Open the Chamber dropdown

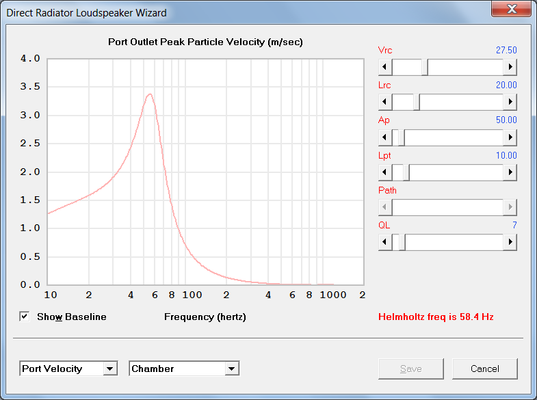pyautogui.click(x=232, y=369)
